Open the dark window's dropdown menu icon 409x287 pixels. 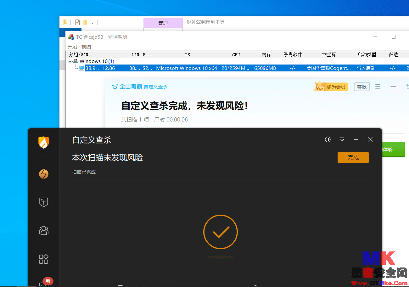(x=342, y=139)
